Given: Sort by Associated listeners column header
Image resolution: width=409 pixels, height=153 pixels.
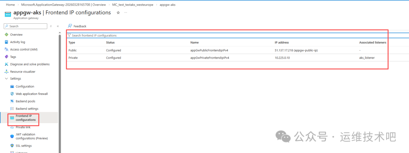Looking at the screenshot, I should [x=373, y=42].
